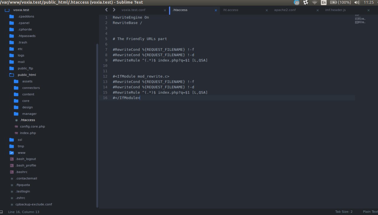This screenshot has height=215, width=378.
Task: Click the design folder icon
Action: (16, 107)
